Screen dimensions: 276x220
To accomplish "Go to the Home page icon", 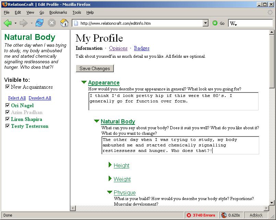I will tap(64, 23).
